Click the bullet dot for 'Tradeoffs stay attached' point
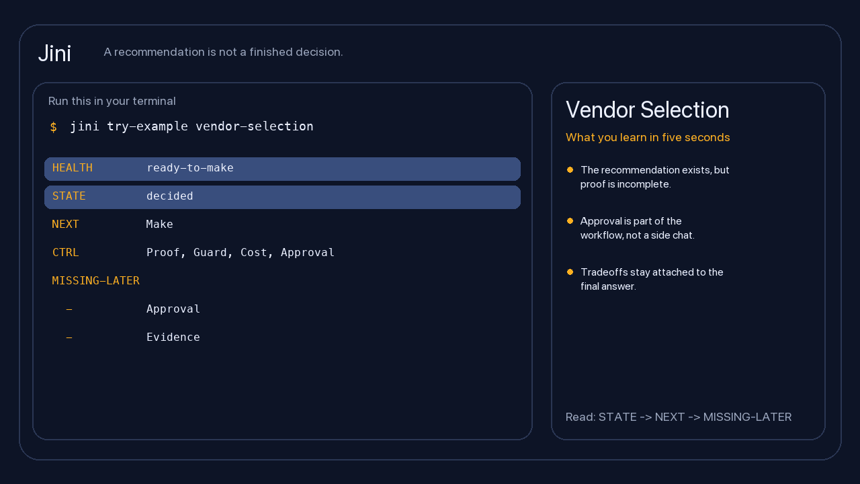Viewport: 860px width, 484px height. pos(570,272)
